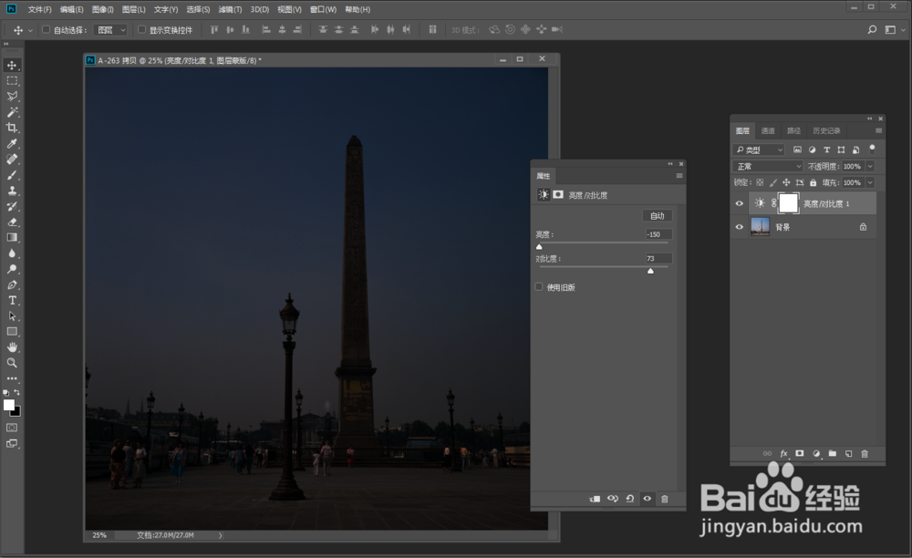Hide the 背景 layer
This screenshot has width=912, height=558.
tap(740, 227)
